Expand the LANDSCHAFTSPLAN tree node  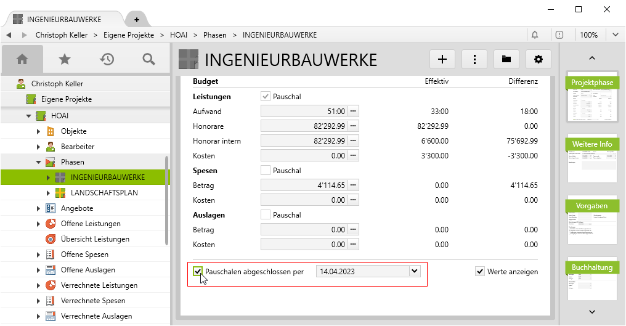(x=49, y=193)
